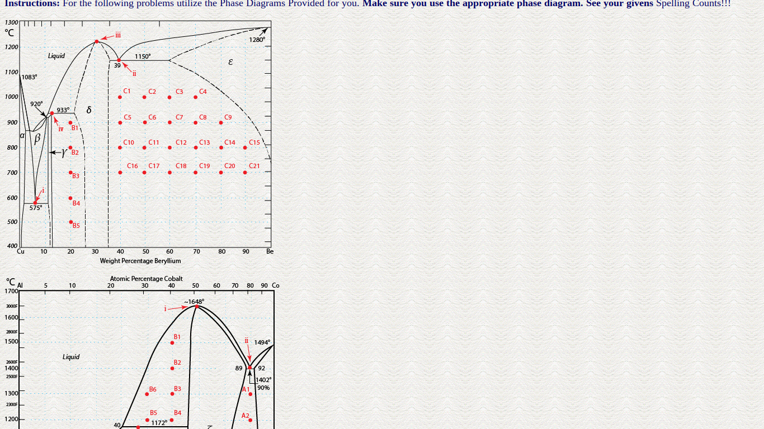Select point label A2 in the Al-Co diagram

(246, 416)
